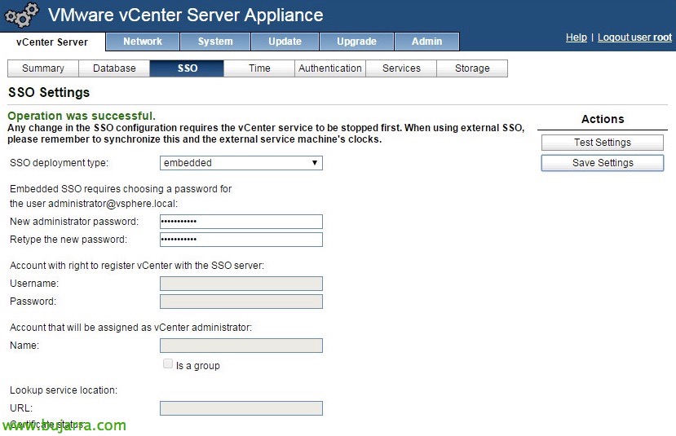The image size is (676, 436).
Task: Open the Admin tab
Action: 426,42
